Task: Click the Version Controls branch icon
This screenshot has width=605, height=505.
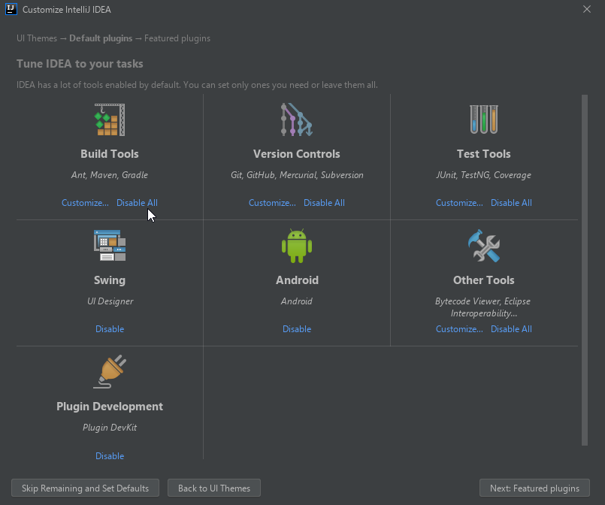Action: coord(296,119)
